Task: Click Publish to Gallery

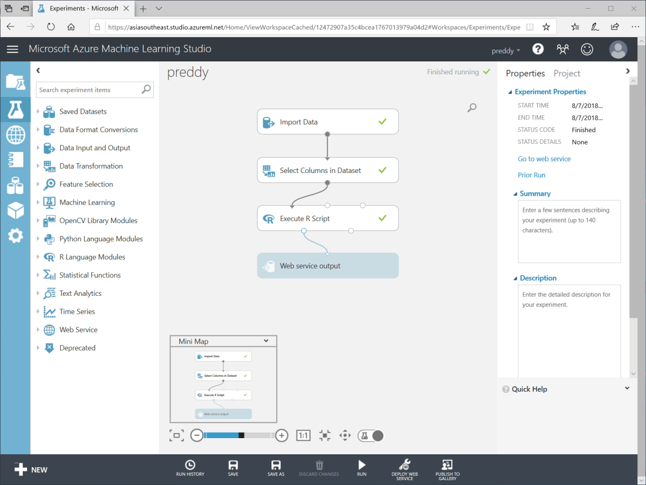Action: click(447, 469)
